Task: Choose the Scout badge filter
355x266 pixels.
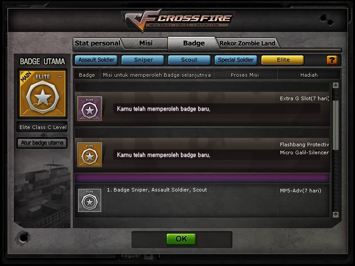Action: (x=189, y=60)
